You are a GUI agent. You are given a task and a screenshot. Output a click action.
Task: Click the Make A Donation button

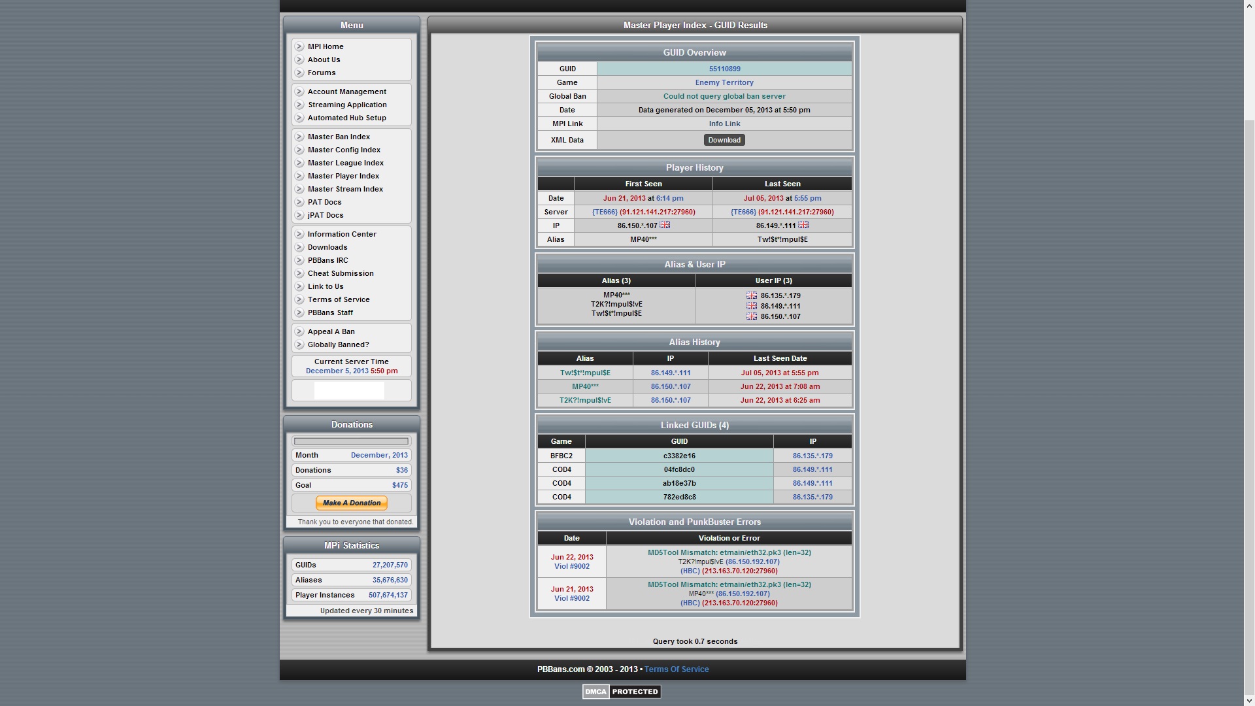coord(352,503)
